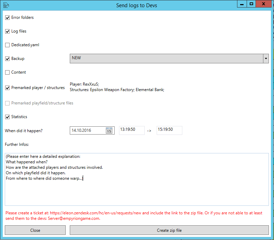Viewport: 274px width, 240px height.
Task: Expand the Backup dropdown arrow
Action: pyautogui.click(x=266, y=59)
